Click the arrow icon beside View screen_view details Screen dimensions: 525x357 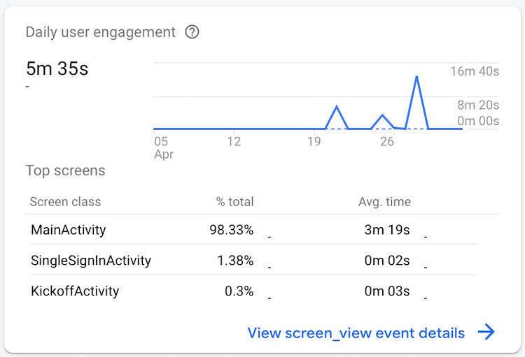click(x=486, y=333)
